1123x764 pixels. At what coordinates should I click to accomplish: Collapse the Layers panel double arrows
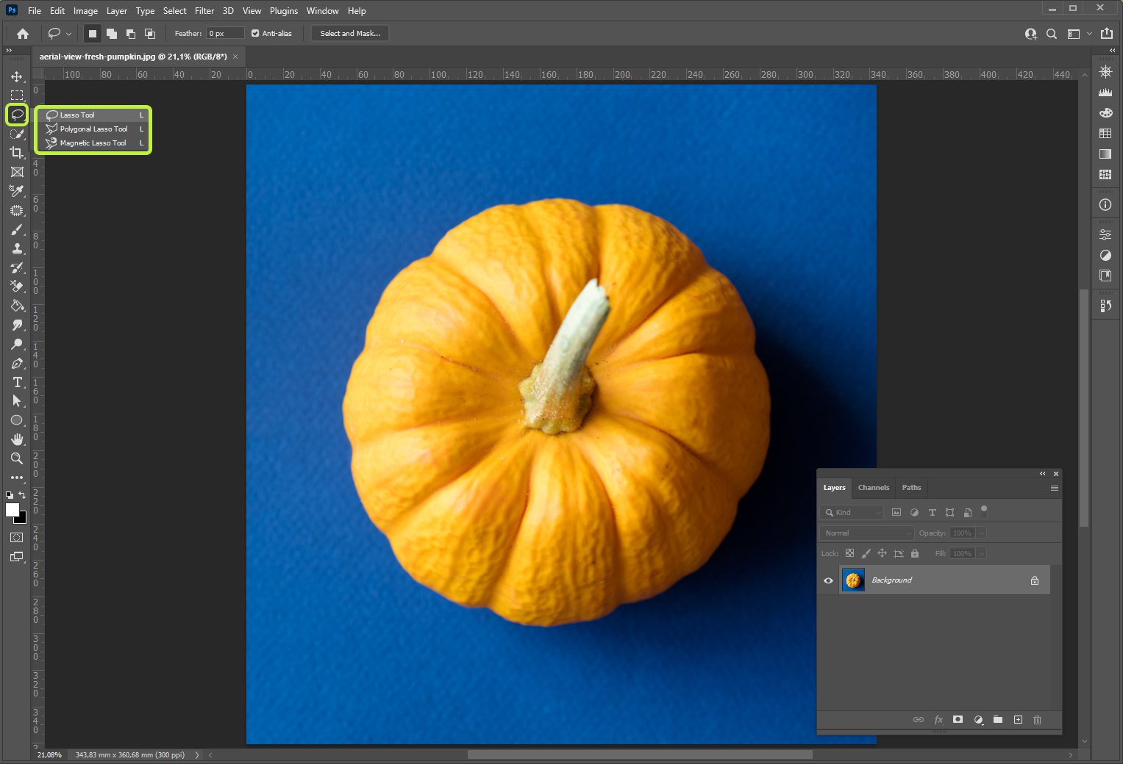1042,474
